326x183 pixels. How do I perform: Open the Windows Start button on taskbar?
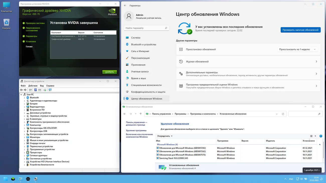[6, 179]
